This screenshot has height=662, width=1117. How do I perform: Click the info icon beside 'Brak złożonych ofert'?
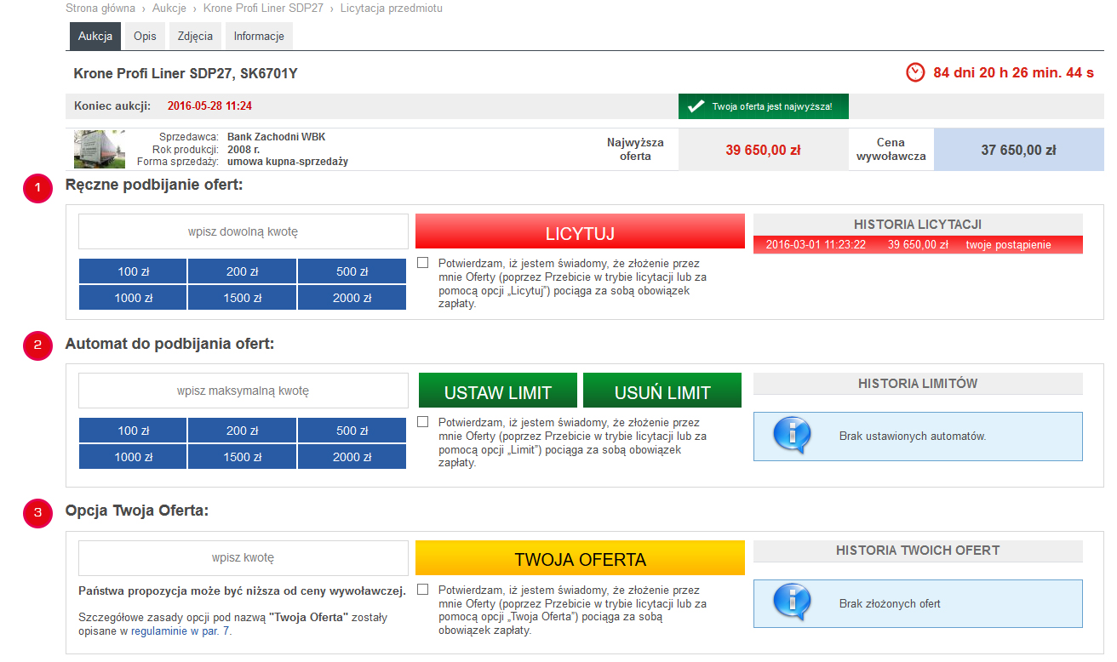pos(792,603)
